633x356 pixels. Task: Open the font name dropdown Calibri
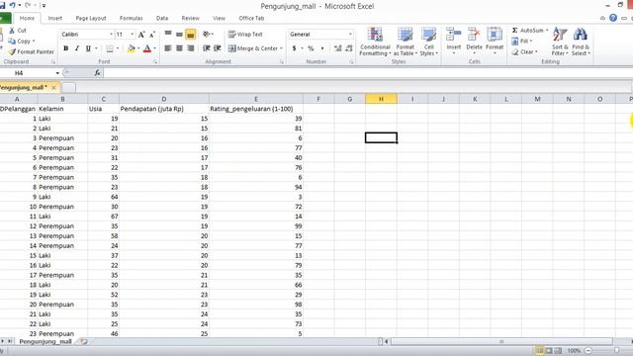tap(111, 35)
